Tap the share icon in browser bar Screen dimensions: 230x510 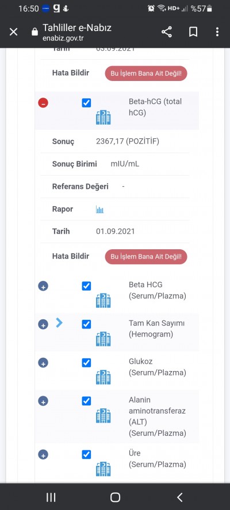(x=167, y=32)
